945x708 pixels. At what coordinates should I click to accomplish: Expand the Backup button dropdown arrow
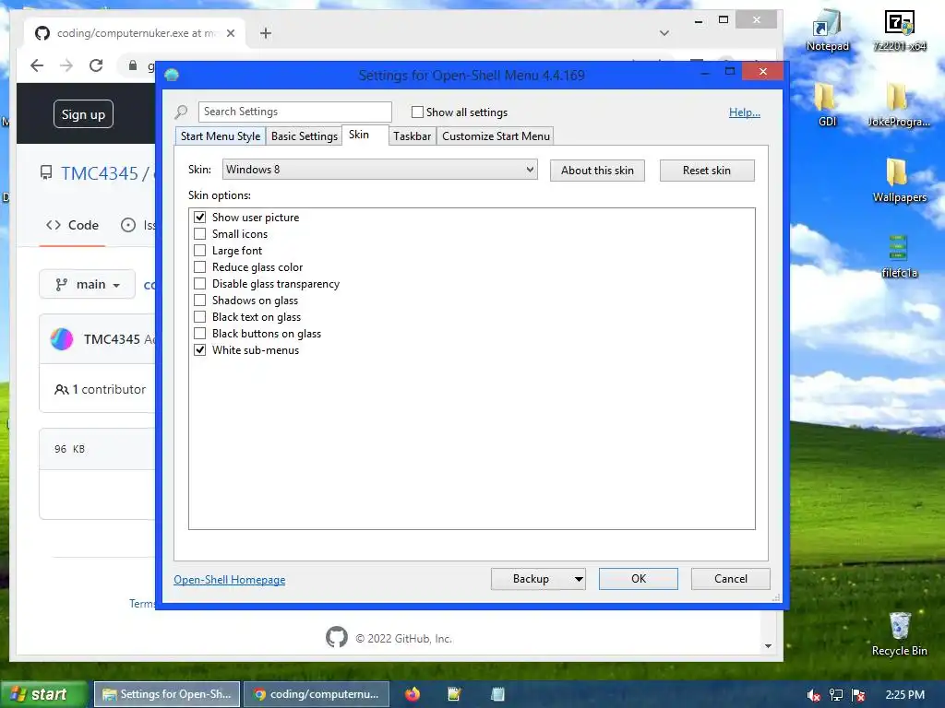click(x=579, y=579)
